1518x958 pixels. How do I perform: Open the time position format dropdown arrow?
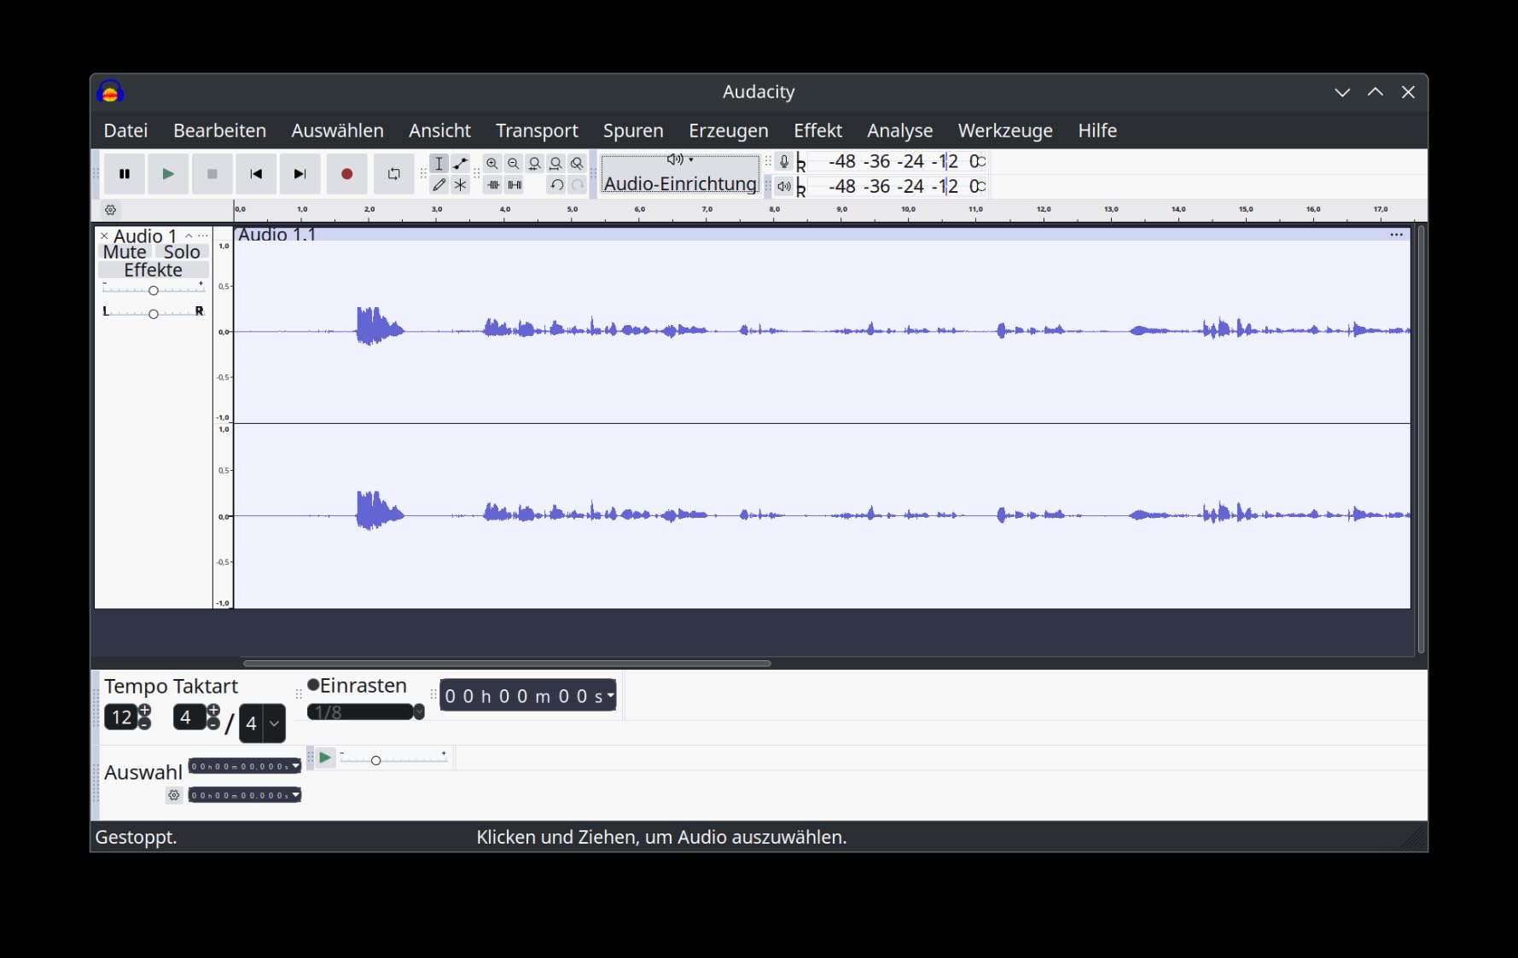611,696
